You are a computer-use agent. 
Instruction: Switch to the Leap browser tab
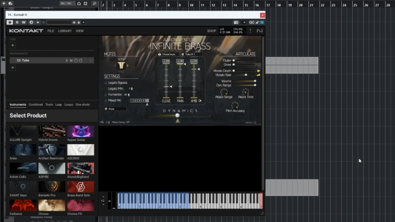point(59,105)
